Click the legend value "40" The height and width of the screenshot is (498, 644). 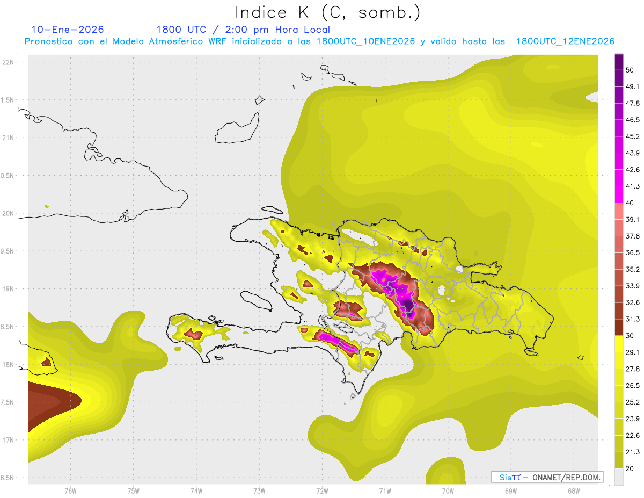click(630, 203)
